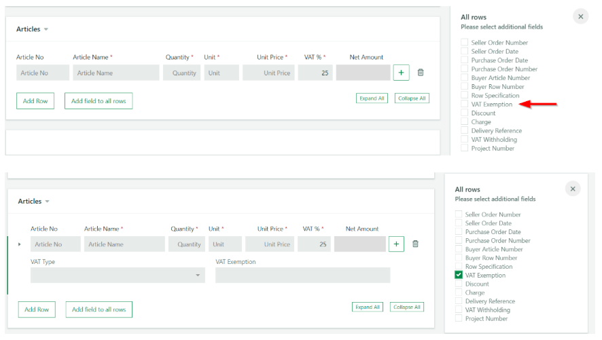Open the caret next to the upper Articles heading
The height and width of the screenshot is (340, 602).
46,30
